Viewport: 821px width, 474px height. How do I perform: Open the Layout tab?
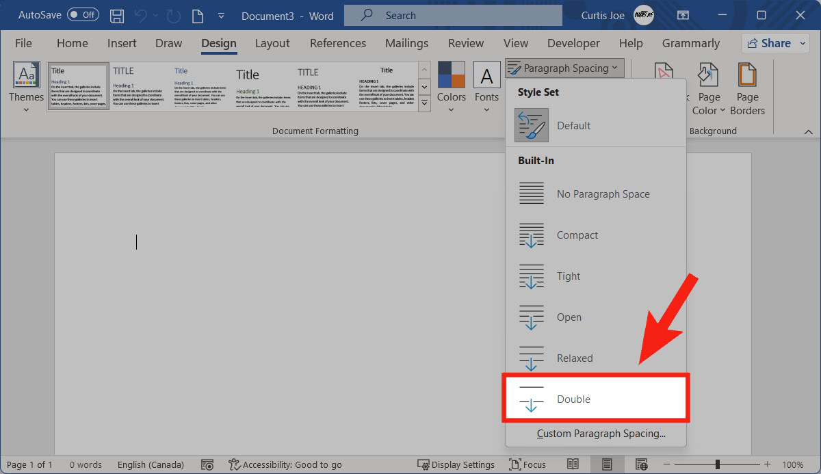(272, 43)
